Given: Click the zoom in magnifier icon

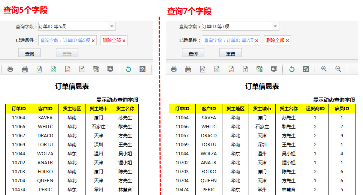Looking at the screenshot, I should pos(324,69).
